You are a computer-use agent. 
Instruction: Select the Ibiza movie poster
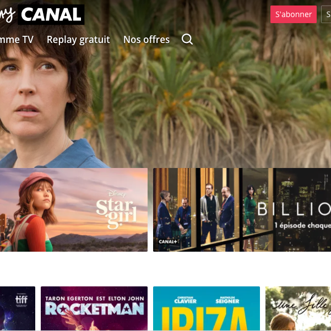point(207,308)
